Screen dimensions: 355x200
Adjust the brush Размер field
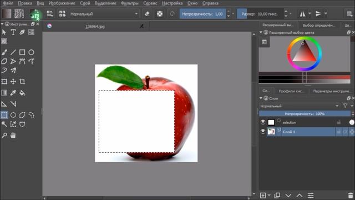click(x=260, y=14)
